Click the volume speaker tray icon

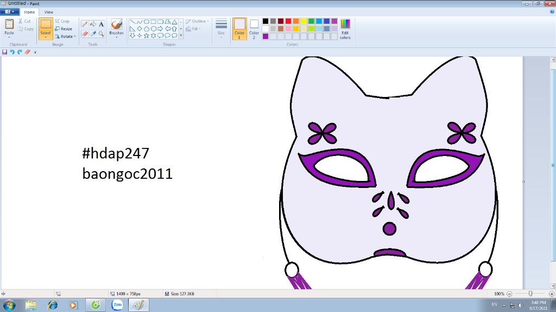pos(521,305)
